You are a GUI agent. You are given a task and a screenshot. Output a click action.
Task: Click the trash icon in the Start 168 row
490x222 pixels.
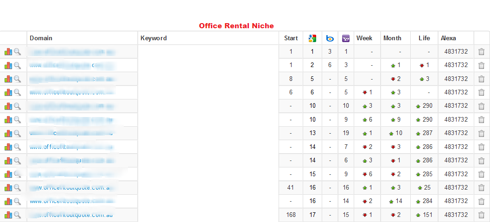pyautogui.click(x=481, y=215)
